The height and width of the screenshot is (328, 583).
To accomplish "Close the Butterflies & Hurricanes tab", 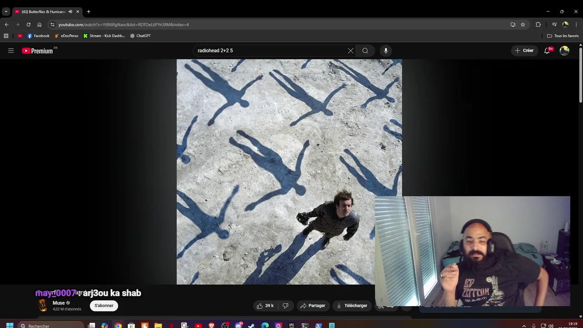I will pyautogui.click(x=78, y=11).
